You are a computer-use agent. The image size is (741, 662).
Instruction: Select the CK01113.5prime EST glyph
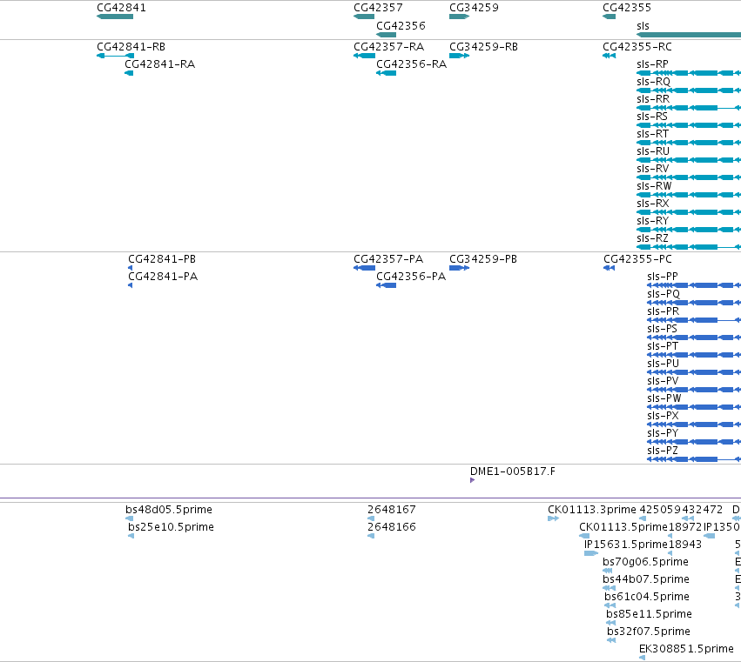[584, 536]
